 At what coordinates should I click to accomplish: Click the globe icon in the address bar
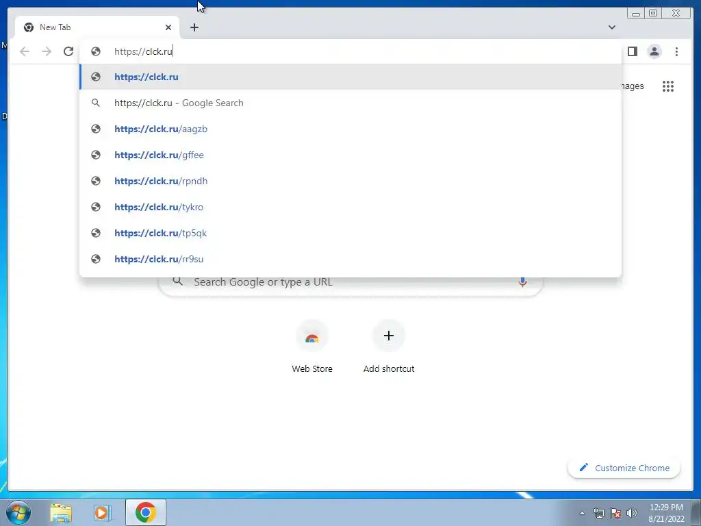click(96, 51)
